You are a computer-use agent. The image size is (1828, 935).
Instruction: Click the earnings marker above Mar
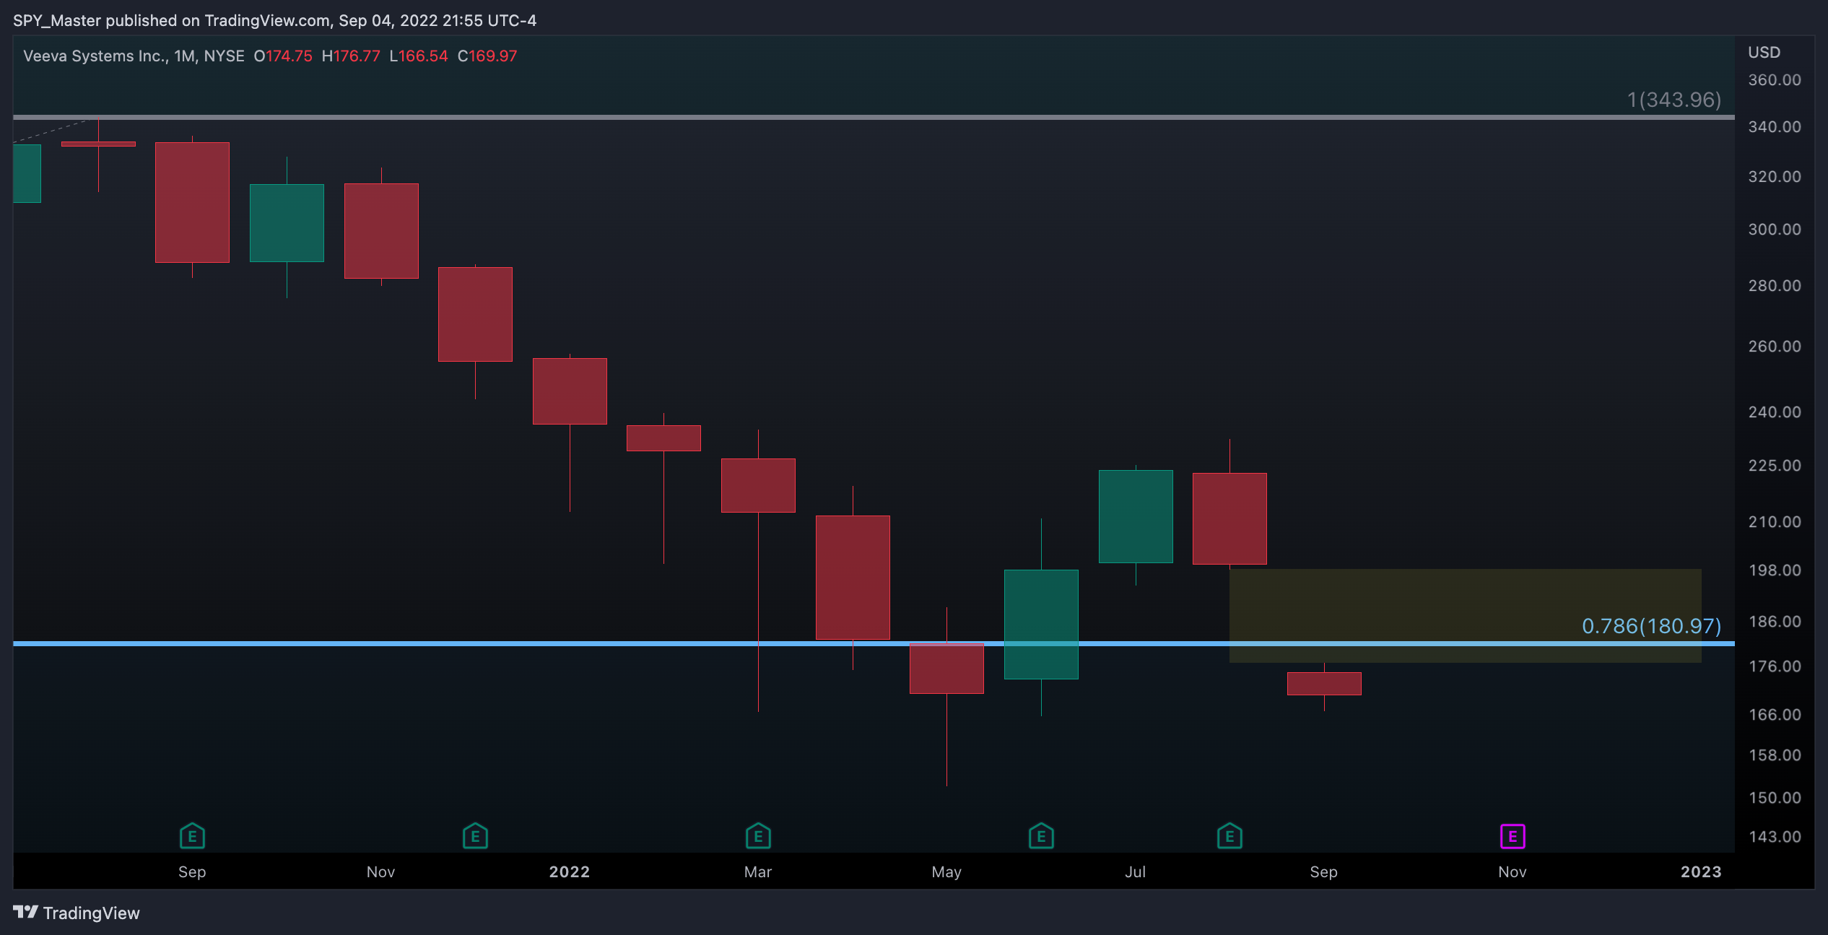click(x=758, y=836)
